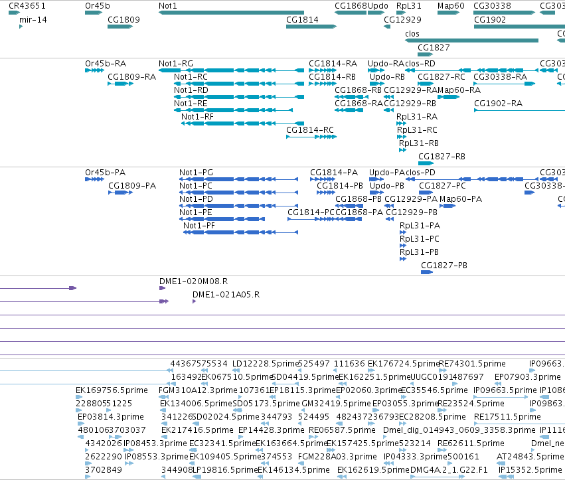Click EST FGM228A03.3prime
Viewport: 565px width, 480px height.
[300, 463]
